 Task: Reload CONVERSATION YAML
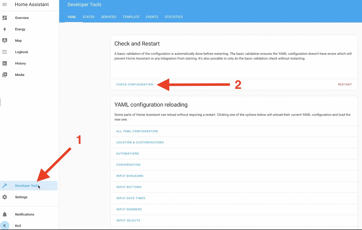click(128, 165)
